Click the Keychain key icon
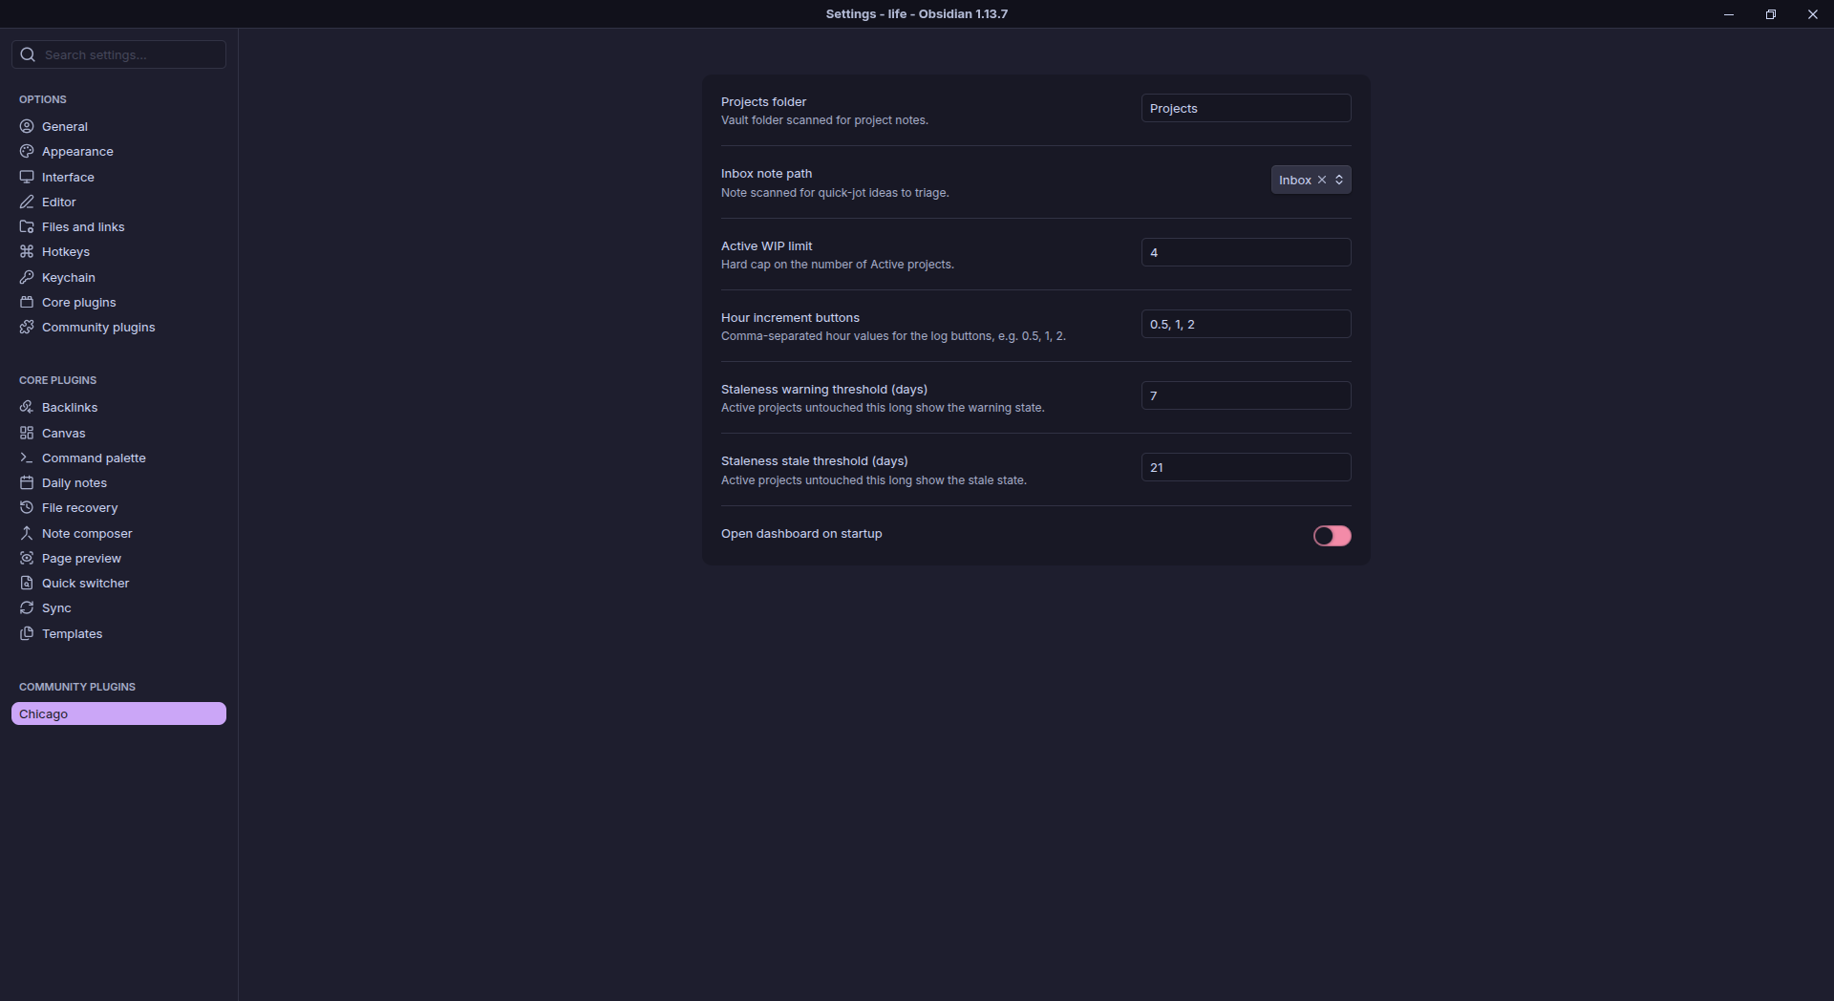 (27, 277)
